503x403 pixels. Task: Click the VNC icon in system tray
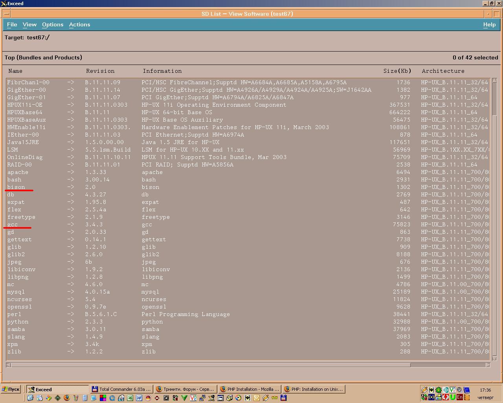[x=452, y=390]
